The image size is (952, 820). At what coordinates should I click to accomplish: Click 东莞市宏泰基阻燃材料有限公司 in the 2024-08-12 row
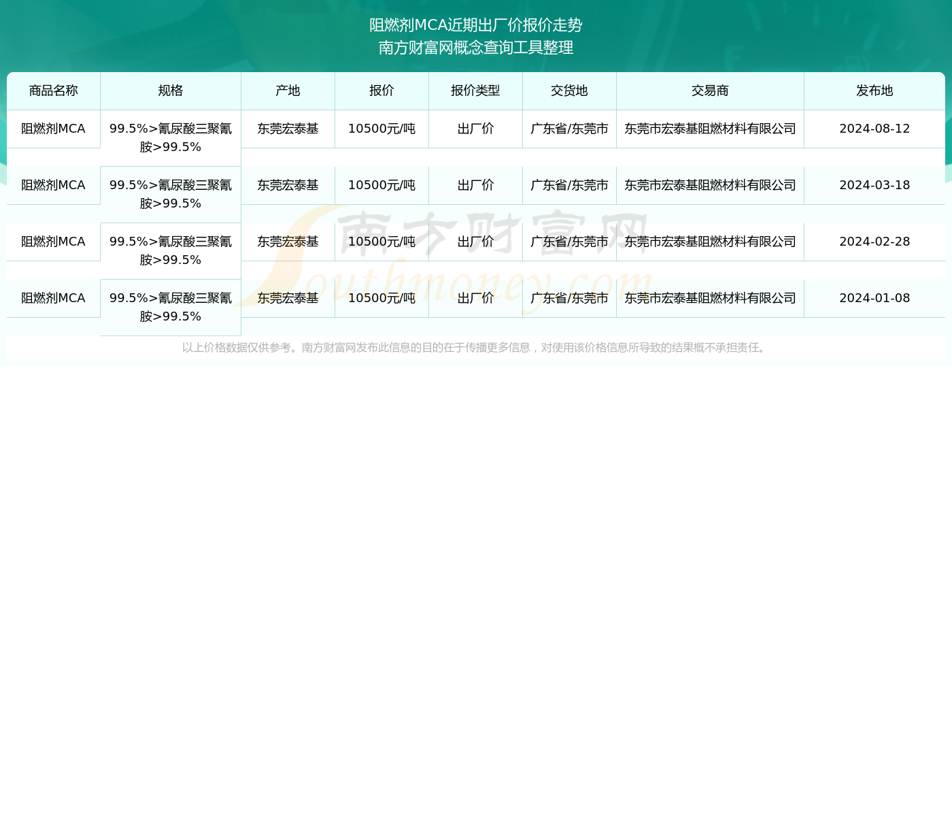[710, 129]
